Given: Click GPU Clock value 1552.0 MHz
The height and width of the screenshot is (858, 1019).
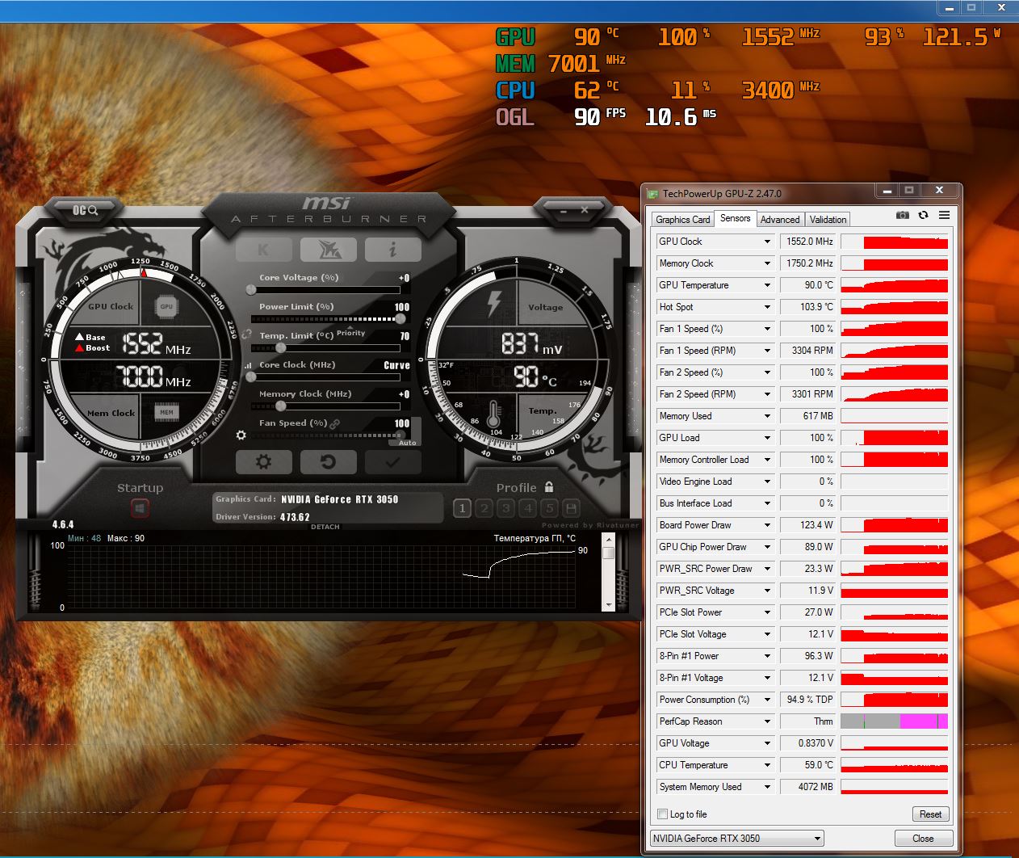Looking at the screenshot, I should point(808,242).
